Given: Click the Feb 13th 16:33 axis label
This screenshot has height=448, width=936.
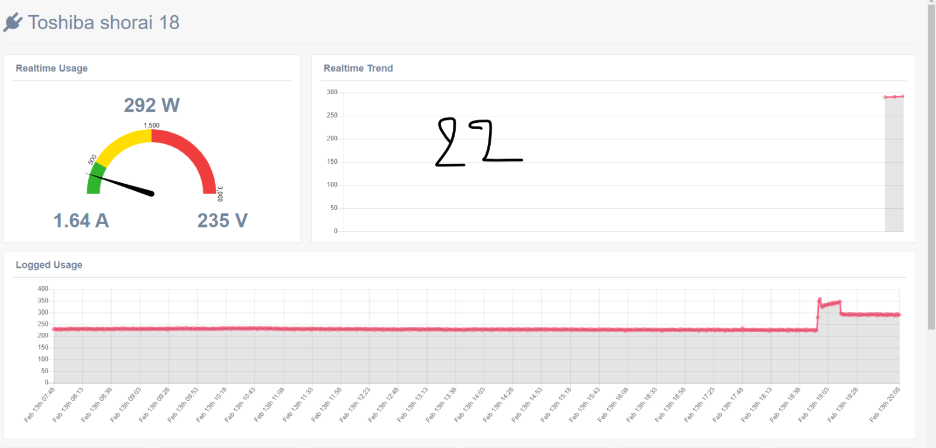Looking at the screenshot, I should [642, 405].
